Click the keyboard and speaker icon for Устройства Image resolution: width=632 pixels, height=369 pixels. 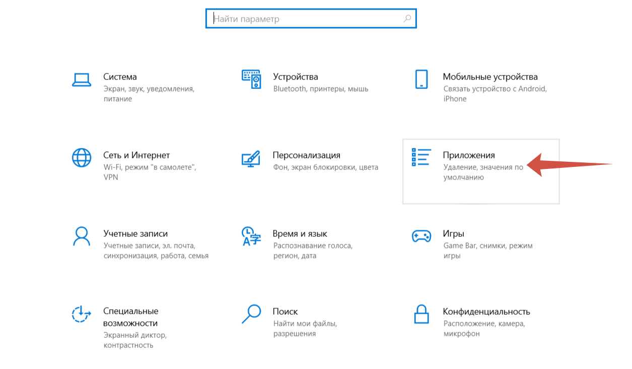(251, 79)
